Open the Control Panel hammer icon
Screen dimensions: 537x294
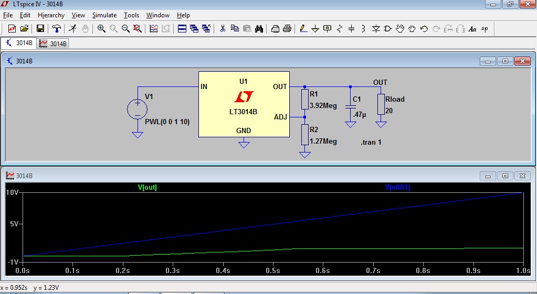pyautogui.click(x=57, y=29)
